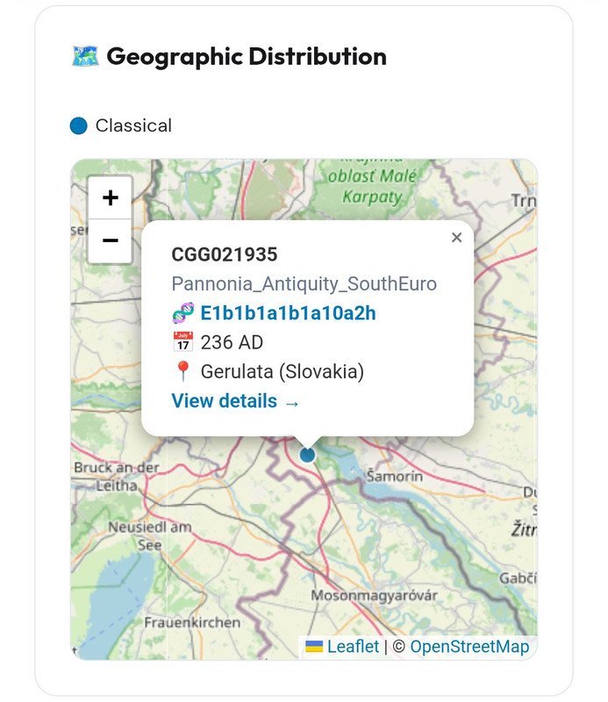This screenshot has height=702, width=608.
Task: Click the blue Classical legend dot
Action: click(79, 125)
